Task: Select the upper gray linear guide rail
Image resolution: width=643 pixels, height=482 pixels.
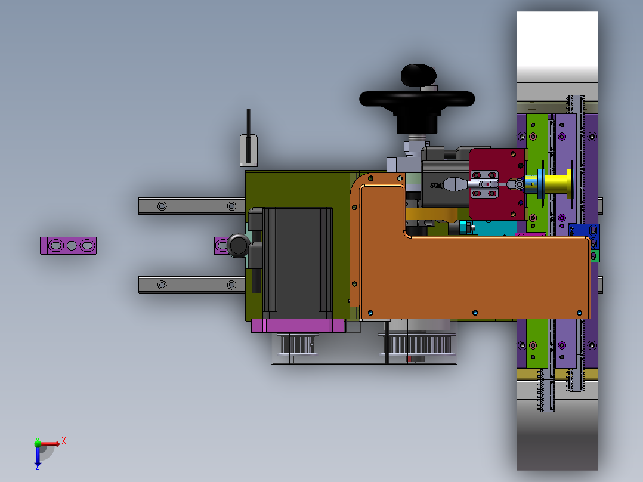Action: [x=191, y=206]
